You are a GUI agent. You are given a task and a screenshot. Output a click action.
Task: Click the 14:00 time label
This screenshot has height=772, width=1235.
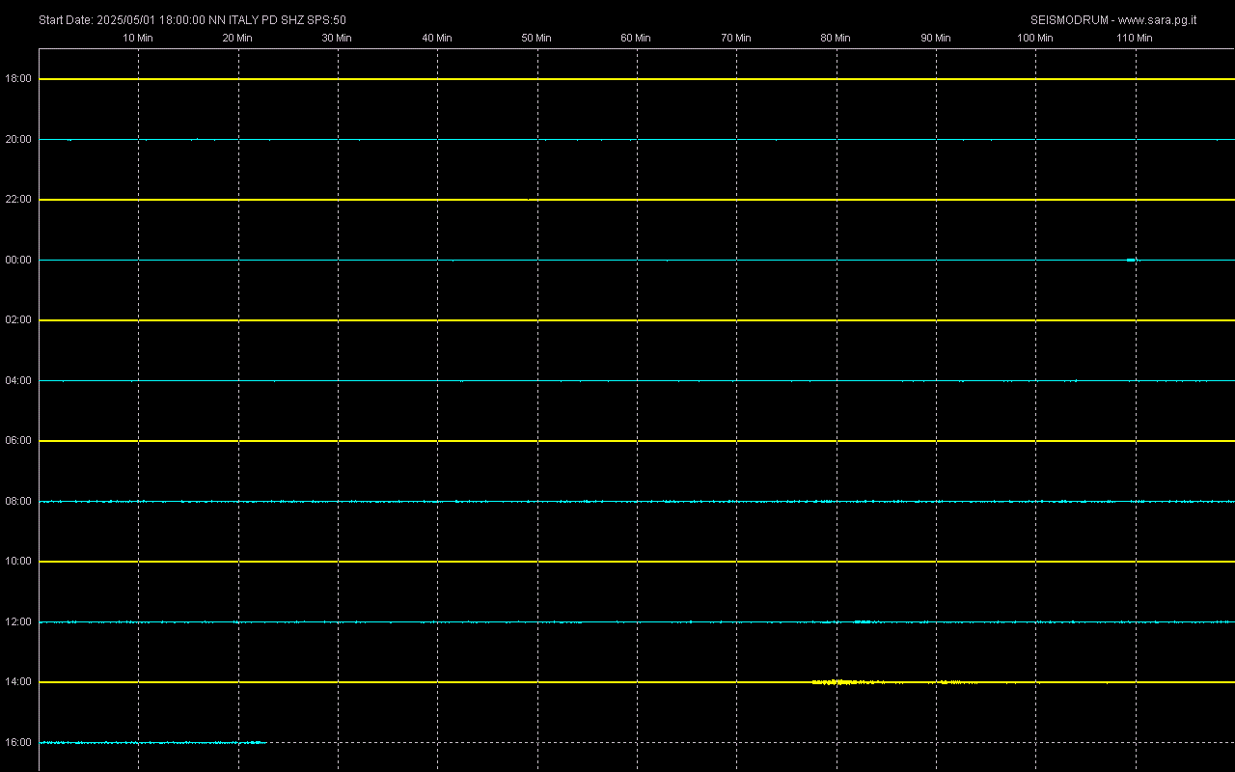(x=19, y=682)
